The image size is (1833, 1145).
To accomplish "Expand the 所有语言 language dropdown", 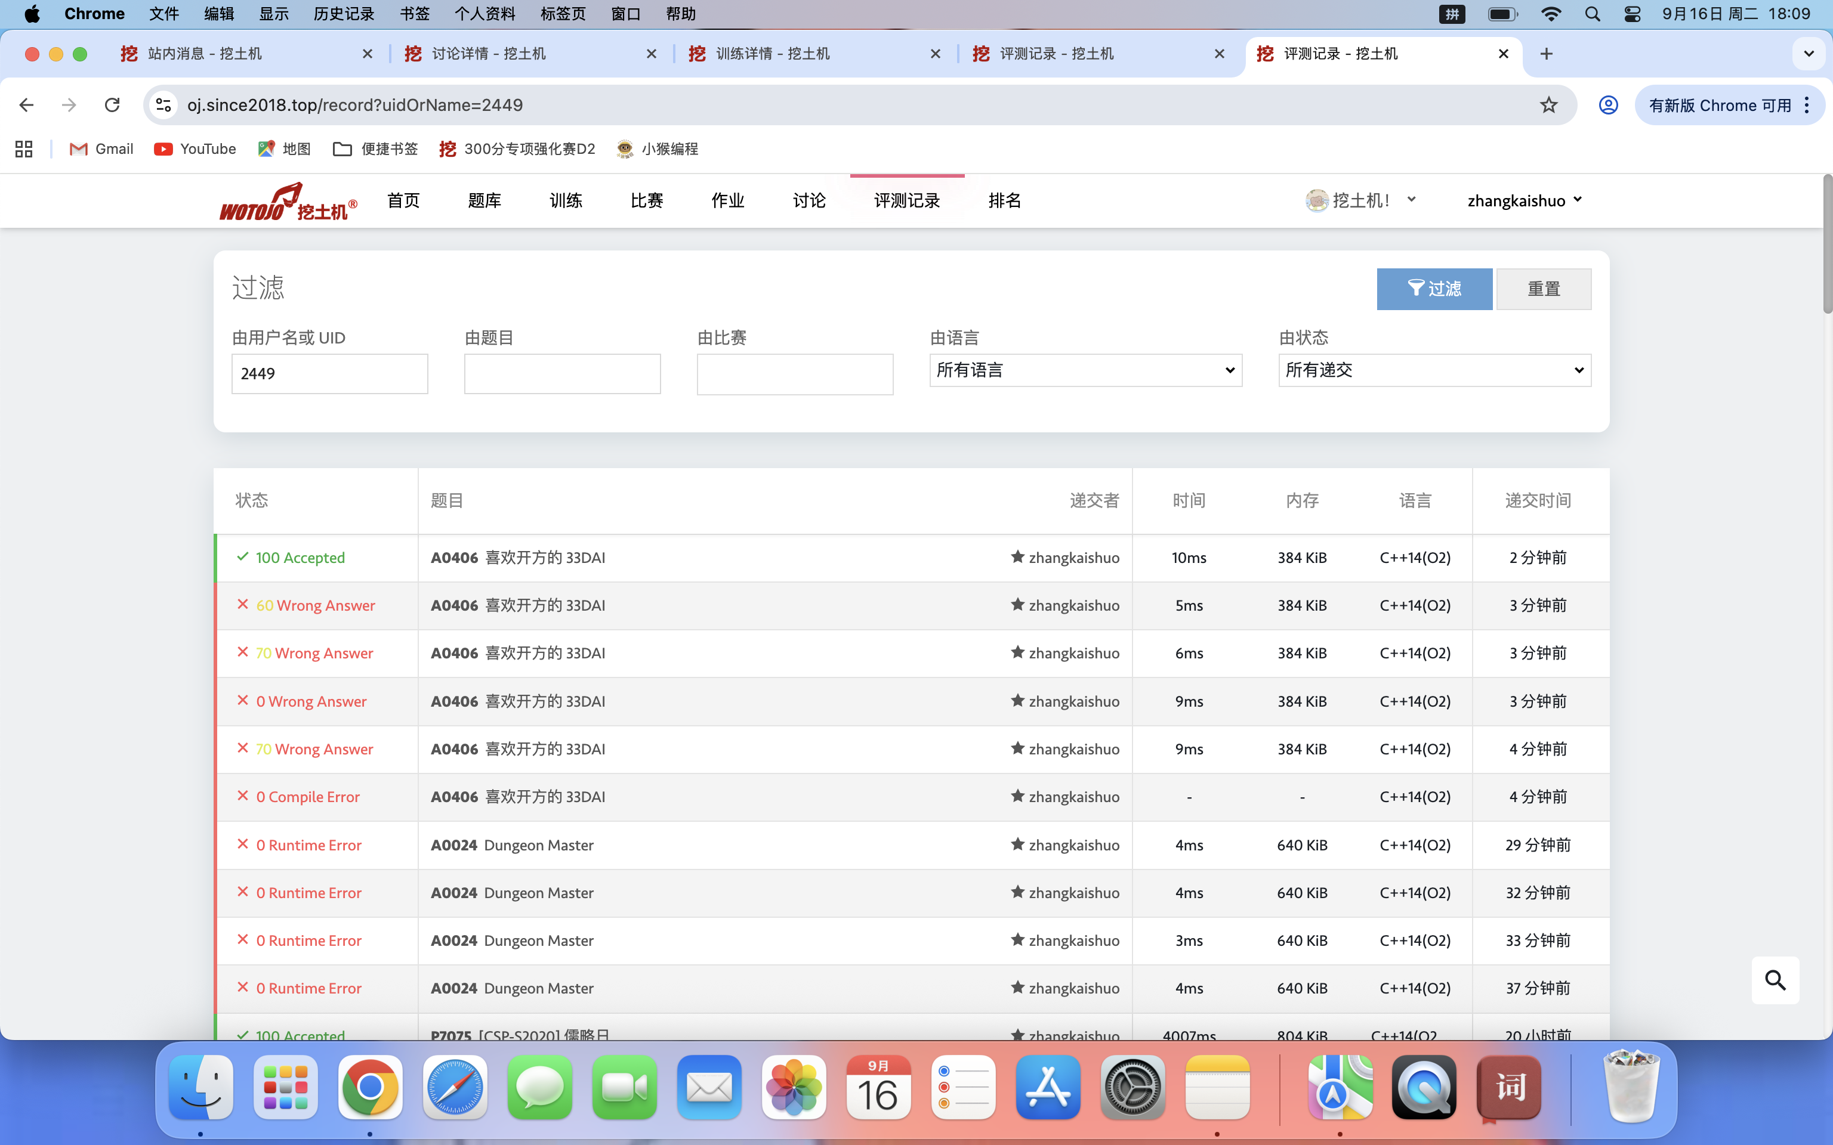I will 1085,370.
